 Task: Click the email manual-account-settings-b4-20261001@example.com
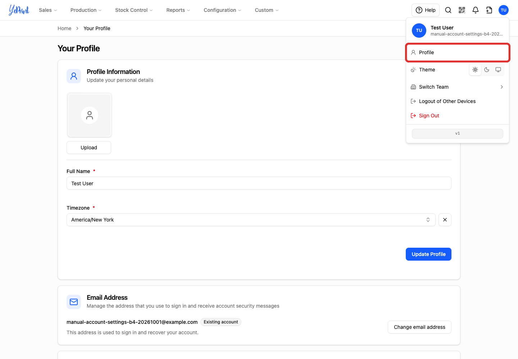[132, 322]
